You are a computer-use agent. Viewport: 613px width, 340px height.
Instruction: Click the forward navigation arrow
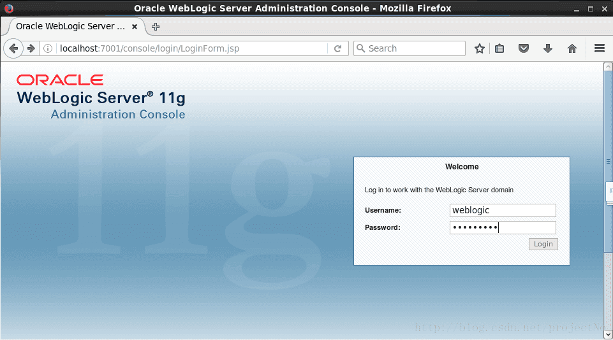31,48
